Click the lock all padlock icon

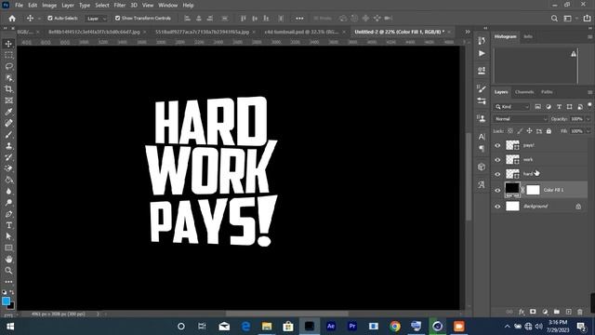(x=549, y=131)
